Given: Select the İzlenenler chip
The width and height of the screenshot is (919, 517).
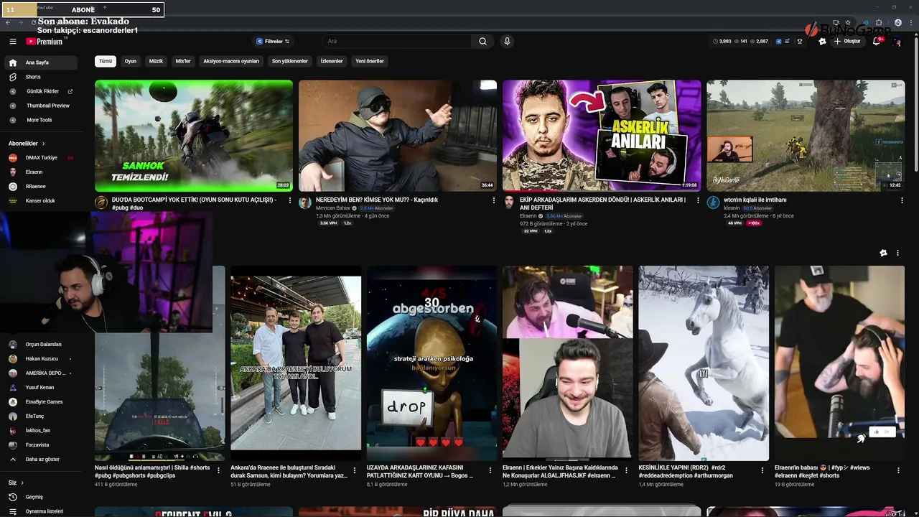Looking at the screenshot, I should click(332, 61).
